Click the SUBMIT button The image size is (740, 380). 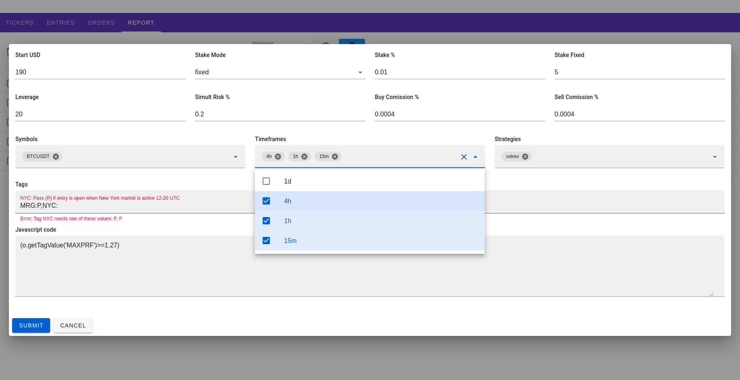(x=31, y=325)
